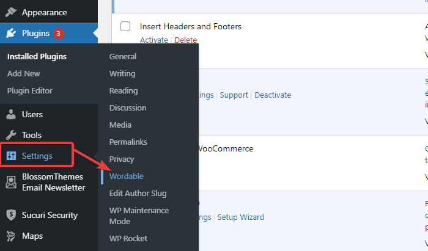The image size is (428, 251).
Task: Check the Insert Headers and Footers checkbox
Action: coord(125,26)
